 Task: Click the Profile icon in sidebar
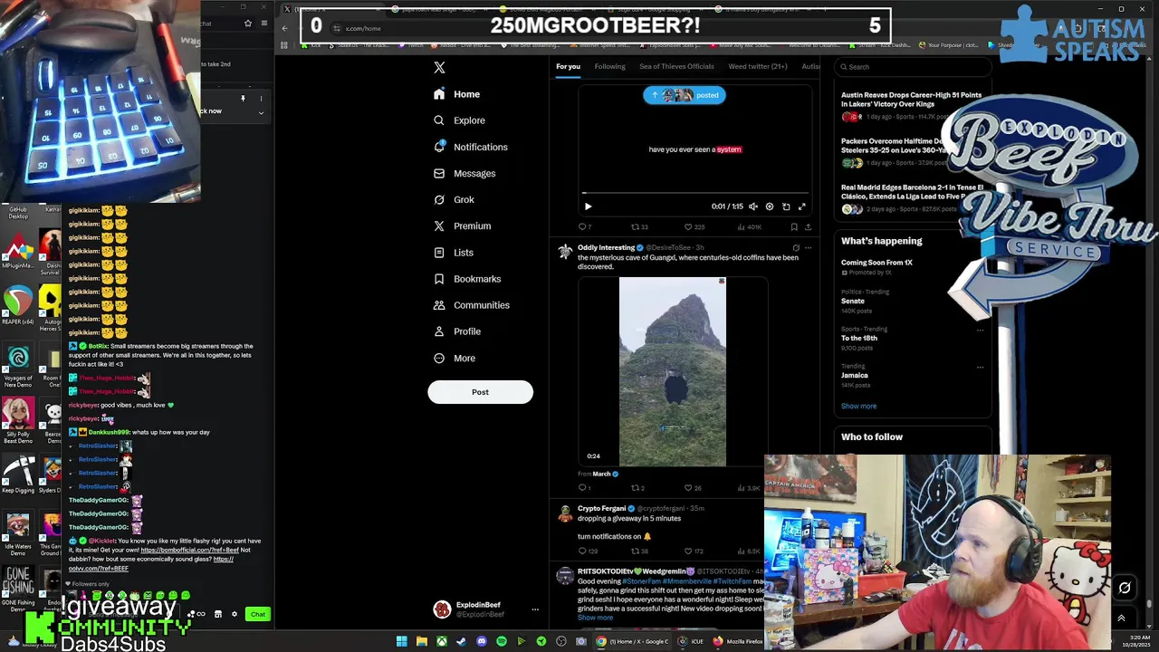click(x=439, y=331)
